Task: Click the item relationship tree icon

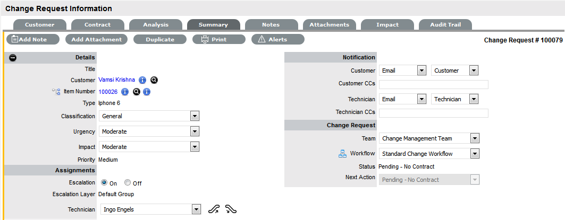Action: 56,92
